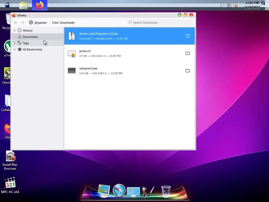The image size is (269, 202).
Task: Select the penis.crt download entry
Action: 130,53
